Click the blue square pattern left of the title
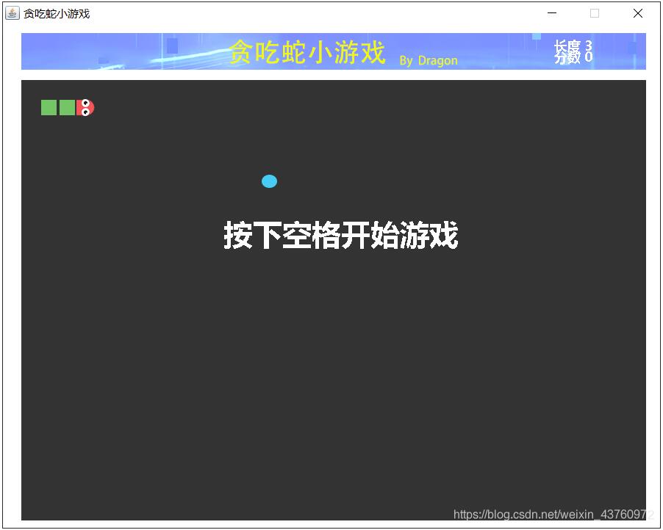This screenshot has height=530, width=663. [173, 46]
